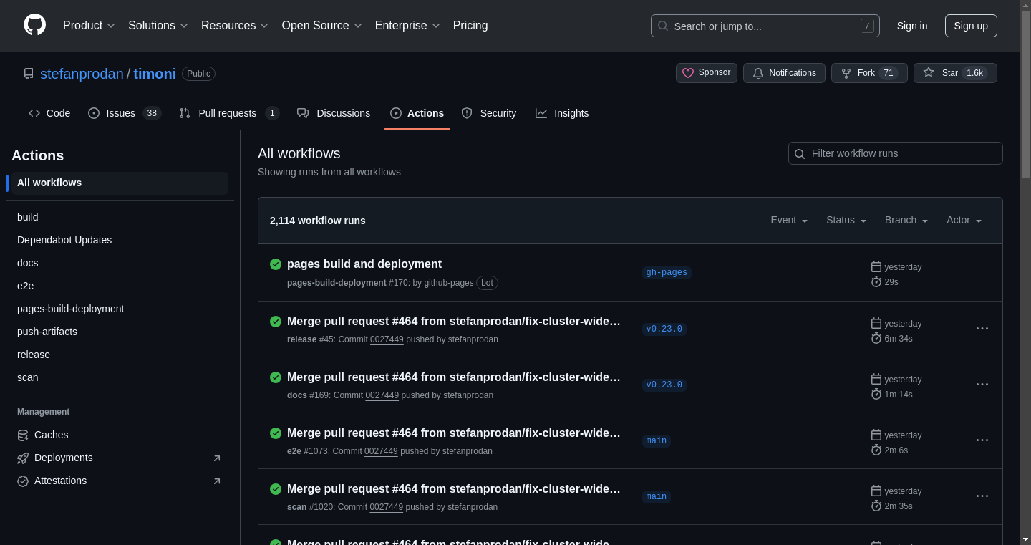Expand the Resources menu
Viewport: 1031px width, 545px height.
coord(235,26)
